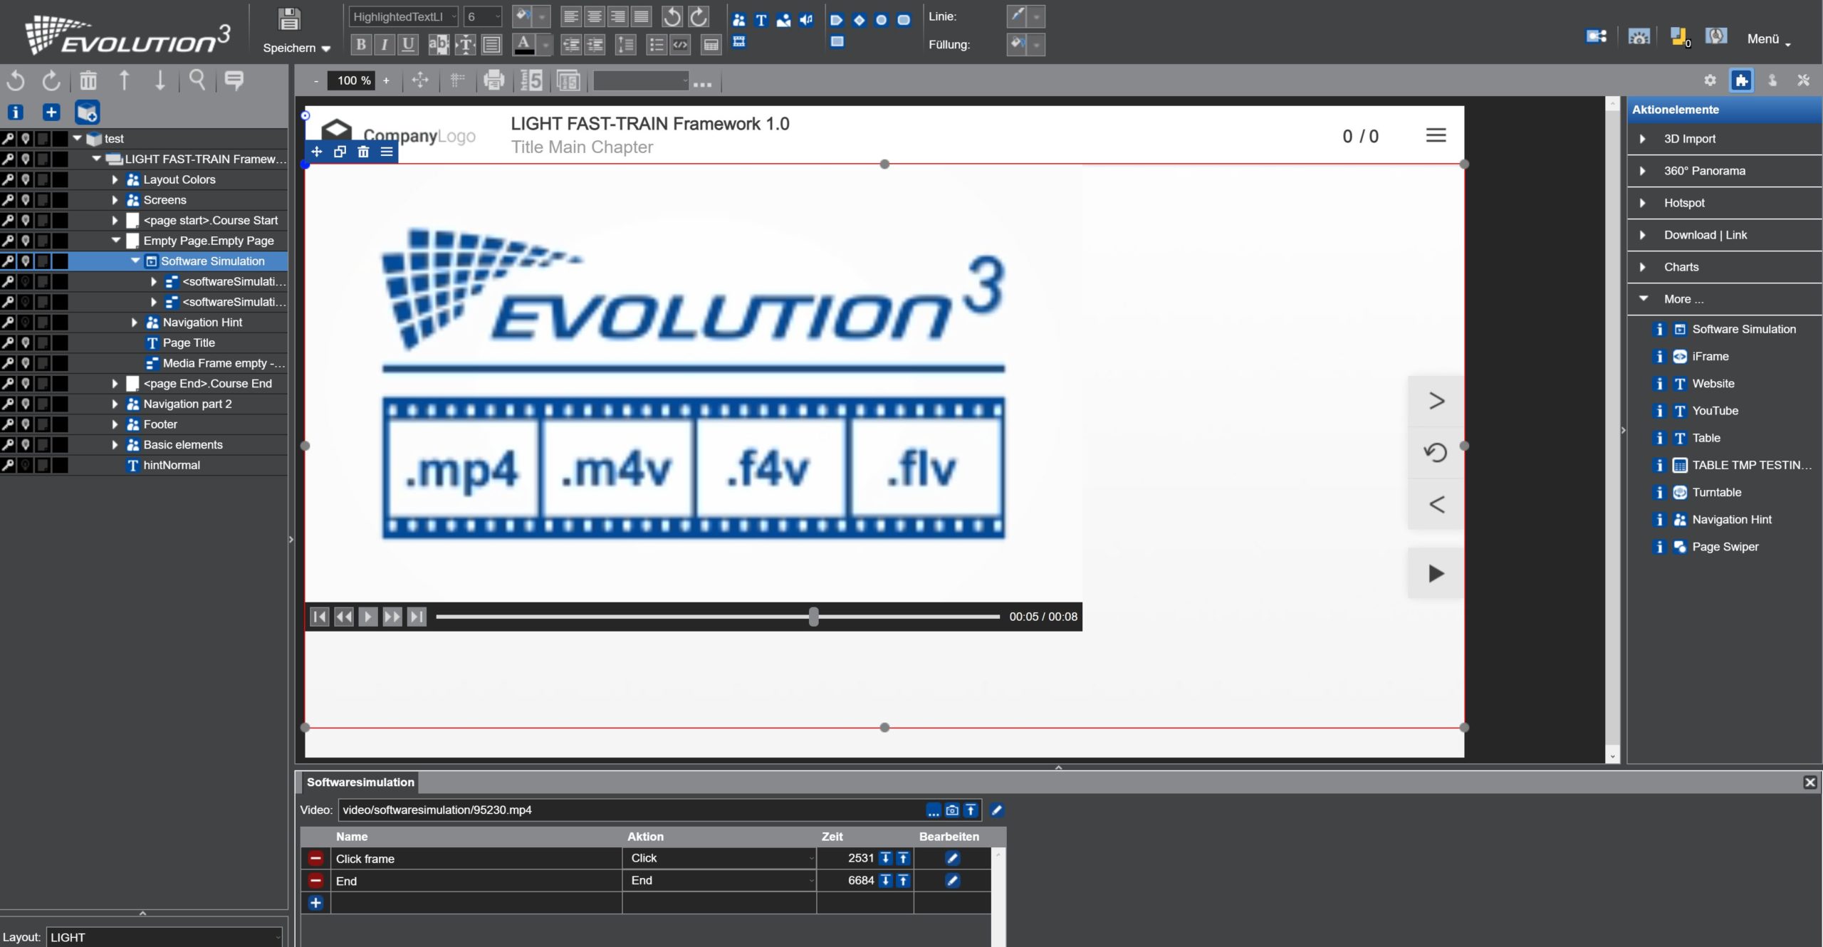Edit the End action row
The height and width of the screenshot is (947, 1823).
[951, 881]
